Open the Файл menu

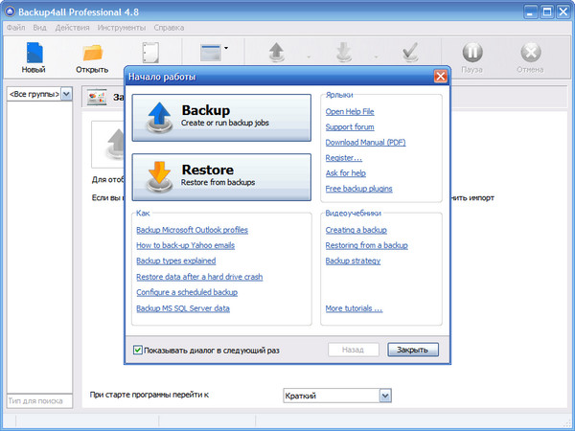coord(15,28)
